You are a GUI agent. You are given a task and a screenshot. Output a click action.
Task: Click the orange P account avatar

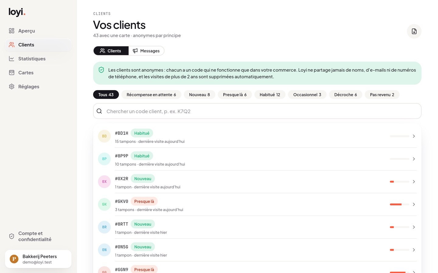click(x=14, y=259)
